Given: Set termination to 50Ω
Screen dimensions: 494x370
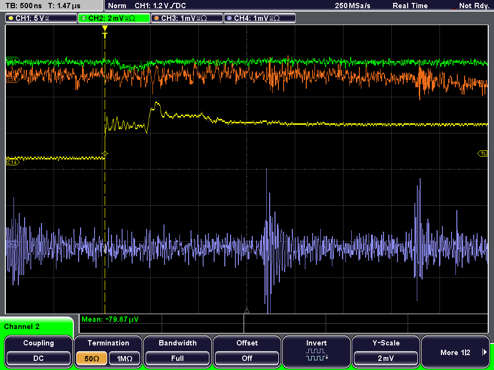Looking at the screenshot, I should (92, 358).
